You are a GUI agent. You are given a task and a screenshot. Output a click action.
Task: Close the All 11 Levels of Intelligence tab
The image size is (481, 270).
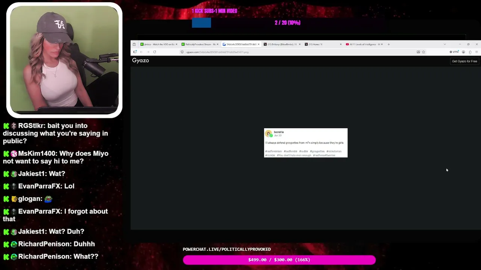382,44
